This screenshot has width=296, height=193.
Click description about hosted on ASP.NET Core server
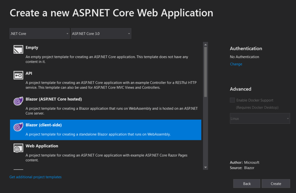(112, 111)
